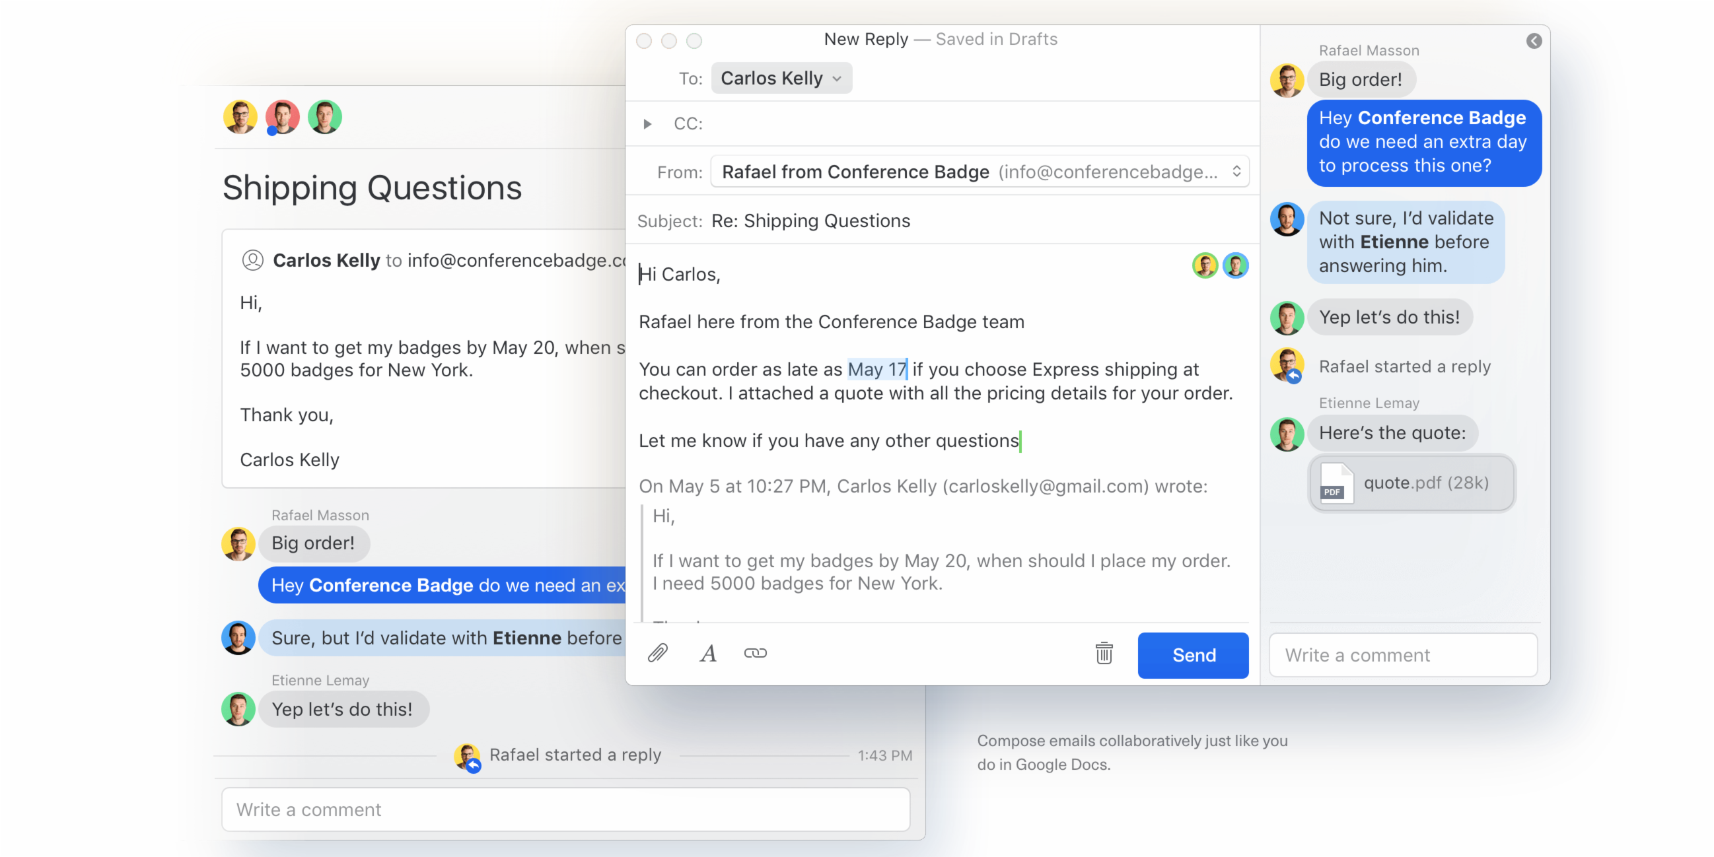Click the green collaborator avatar in email body

click(x=1205, y=265)
